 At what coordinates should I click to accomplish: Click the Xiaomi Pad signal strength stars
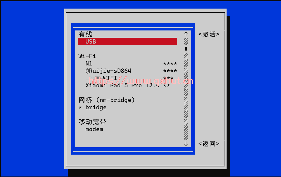click(167, 86)
